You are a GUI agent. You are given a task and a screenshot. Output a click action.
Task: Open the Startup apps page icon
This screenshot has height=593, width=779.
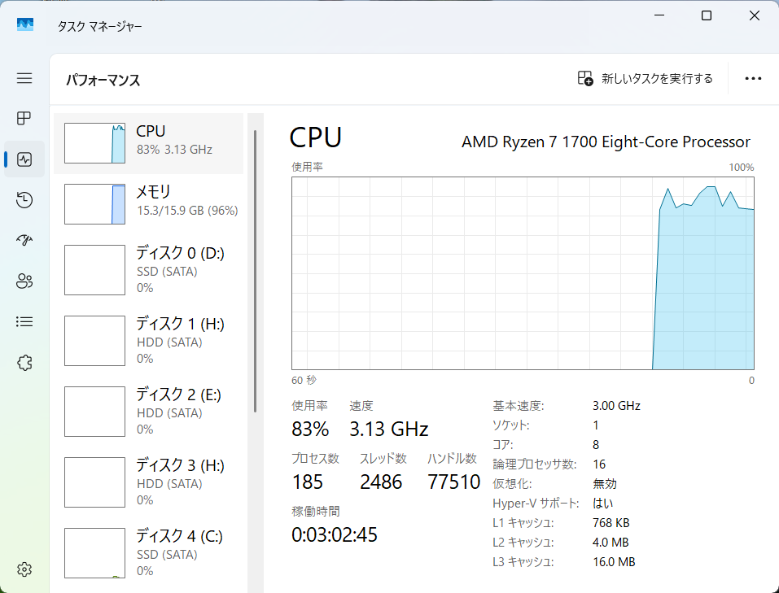click(24, 241)
